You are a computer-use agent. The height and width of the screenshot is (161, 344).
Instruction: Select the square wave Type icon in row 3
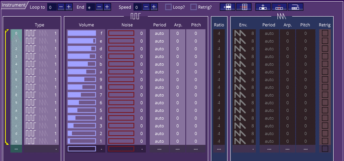(31, 57)
